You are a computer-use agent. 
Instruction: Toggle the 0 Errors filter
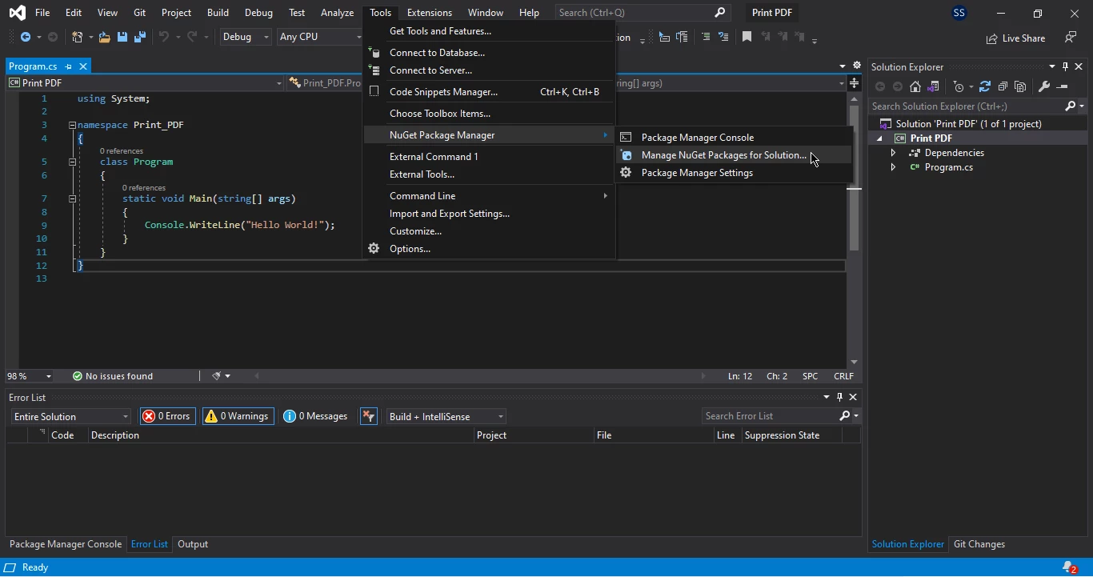click(167, 416)
